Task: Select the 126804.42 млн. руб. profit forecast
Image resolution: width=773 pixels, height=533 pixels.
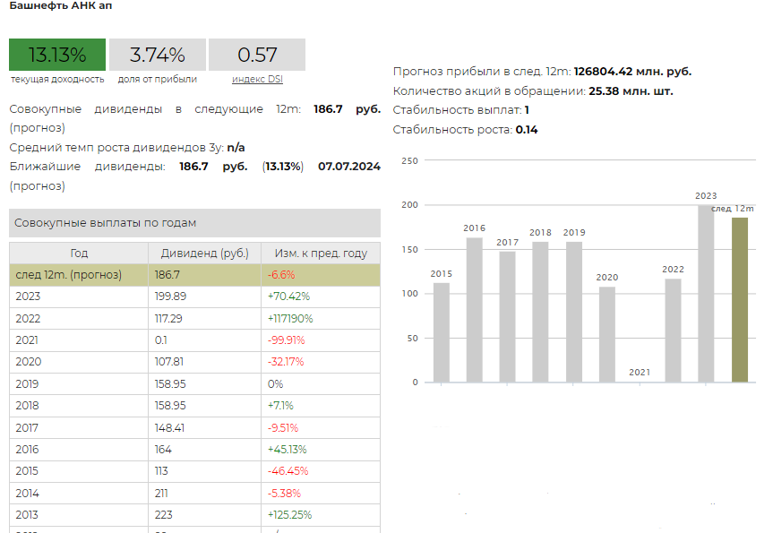Action: point(632,72)
